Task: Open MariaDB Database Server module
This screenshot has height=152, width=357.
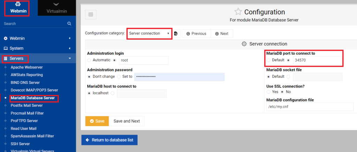Action: click(x=32, y=98)
